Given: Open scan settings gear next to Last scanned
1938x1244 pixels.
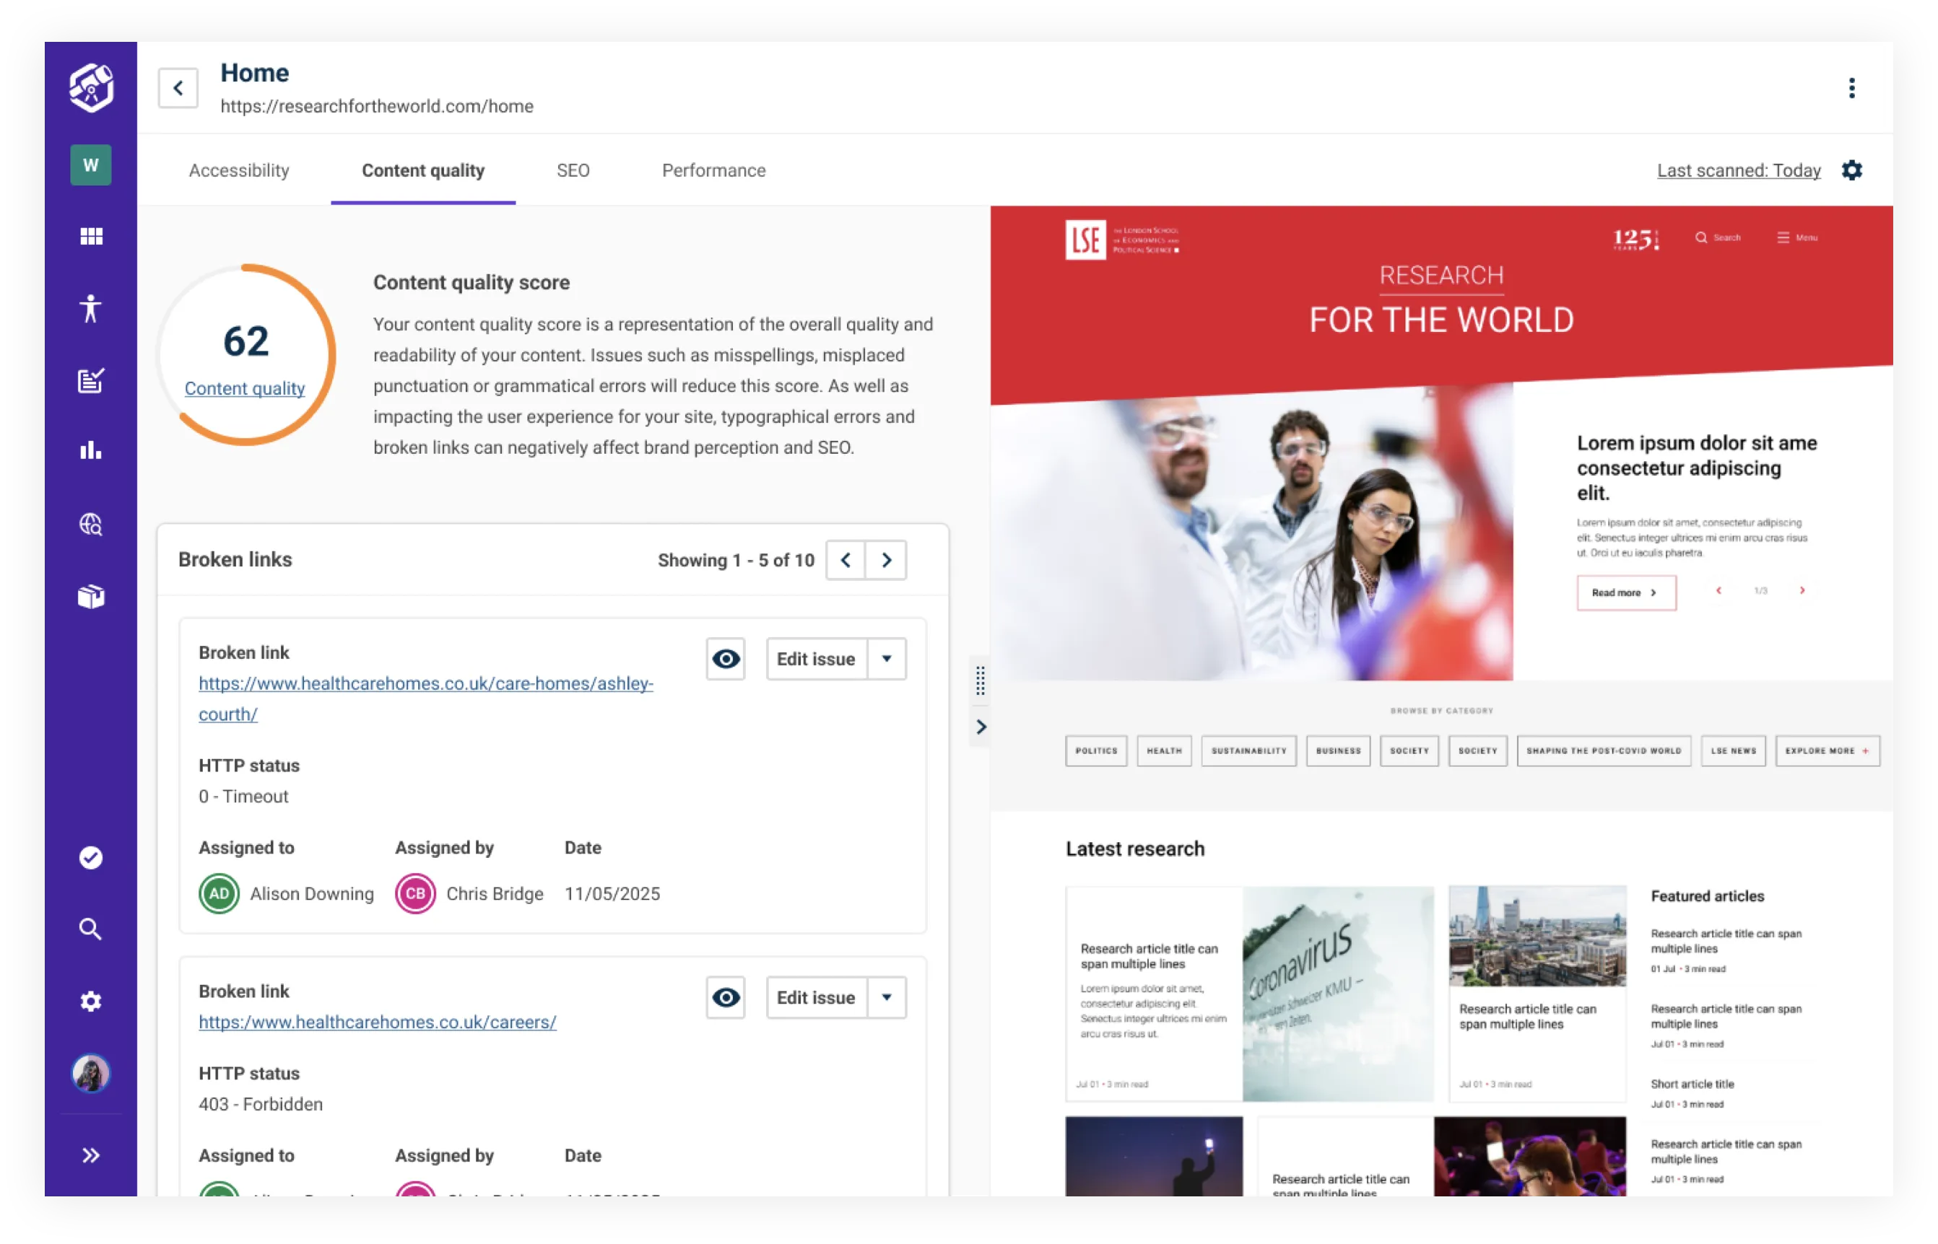Looking at the screenshot, I should 1851,170.
